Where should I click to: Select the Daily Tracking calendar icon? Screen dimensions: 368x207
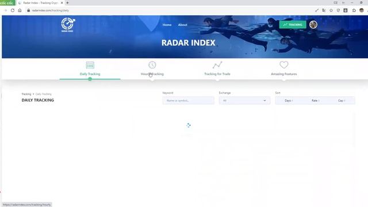tap(90, 65)
